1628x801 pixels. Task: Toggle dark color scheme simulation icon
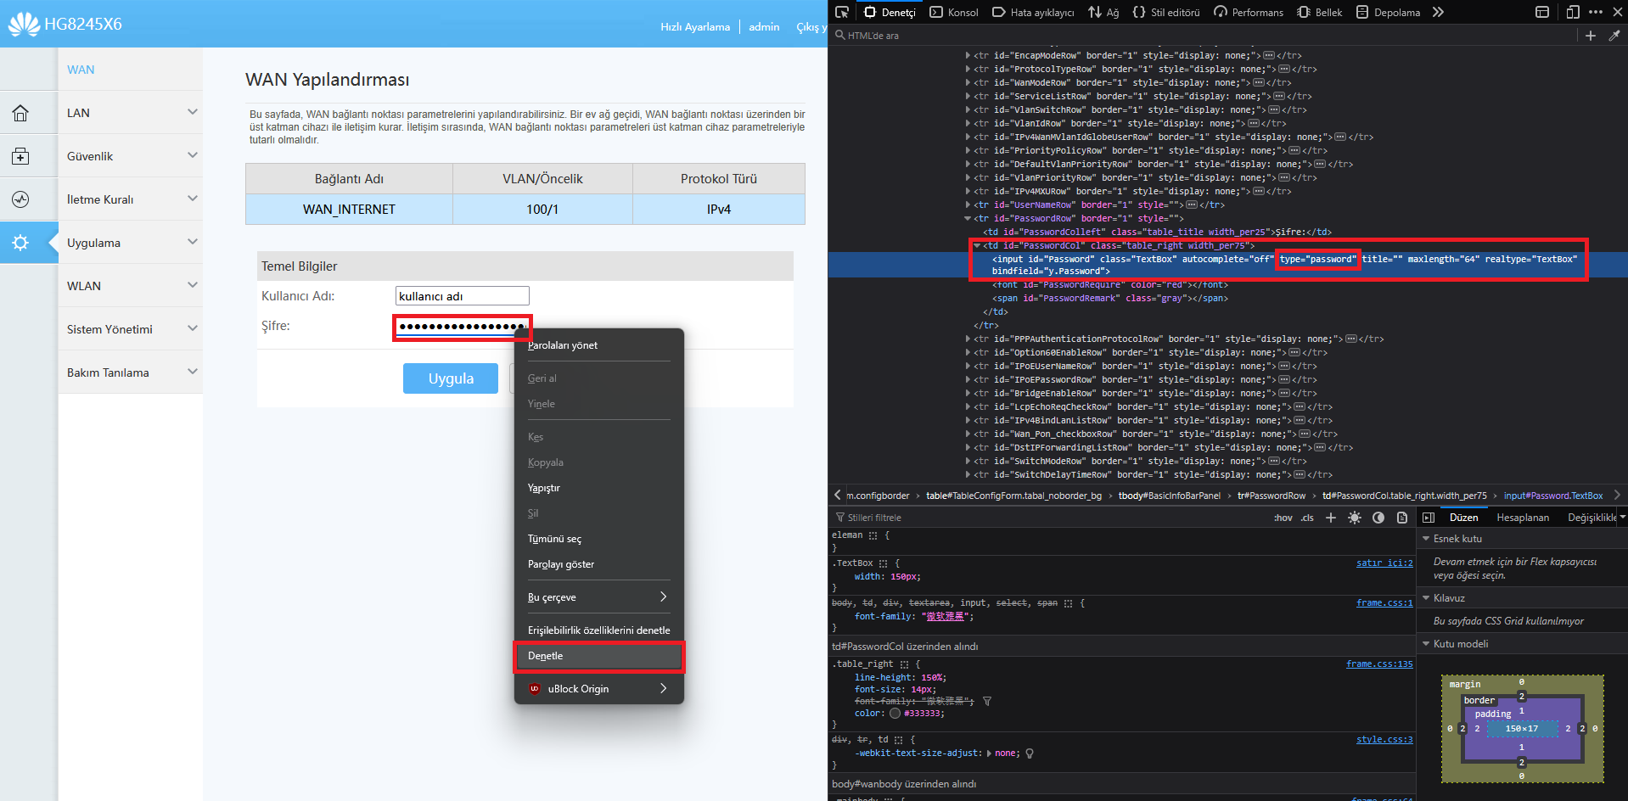1378,518
